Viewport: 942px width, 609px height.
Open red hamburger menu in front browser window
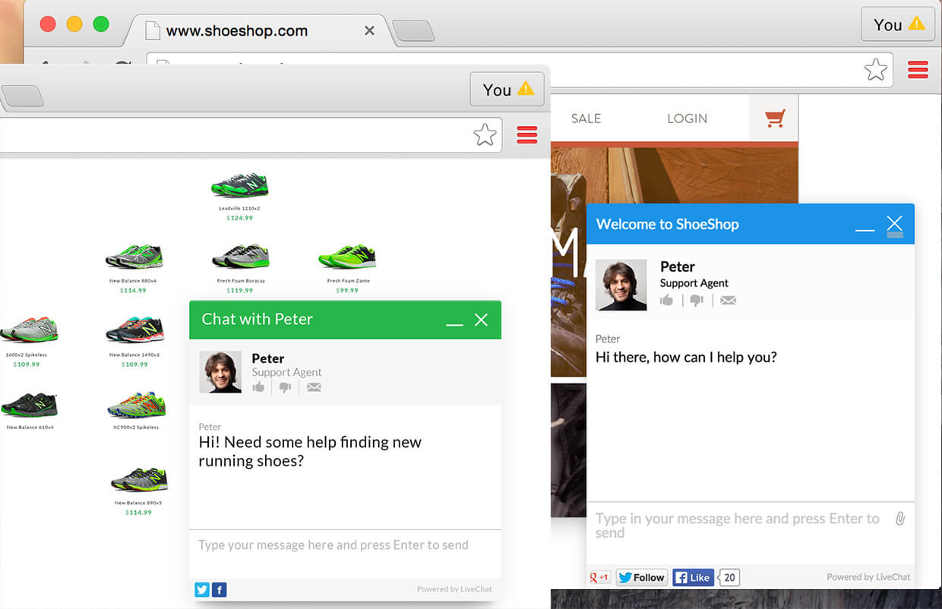tap(527, 134)
